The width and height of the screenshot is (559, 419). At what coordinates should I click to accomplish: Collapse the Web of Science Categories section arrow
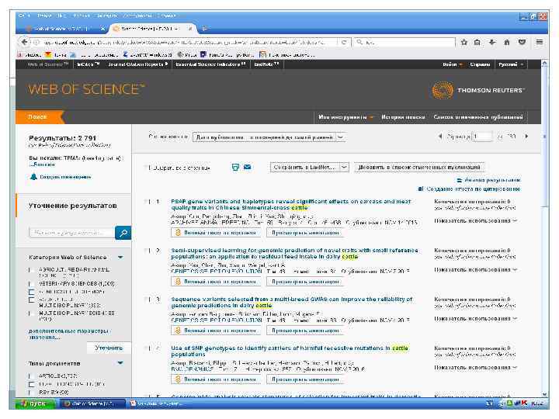tap(120, 258)
